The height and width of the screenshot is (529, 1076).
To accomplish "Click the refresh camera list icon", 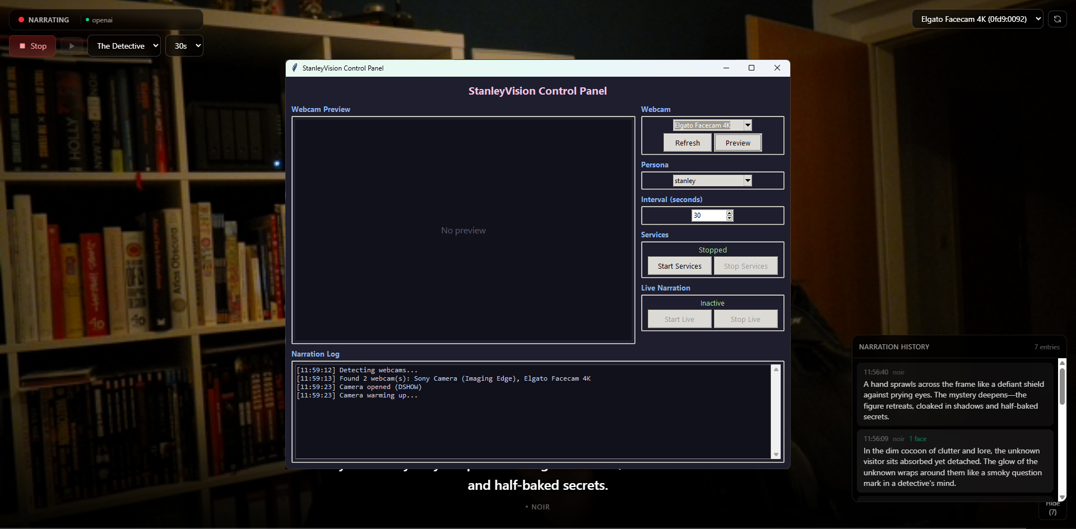I will click(x=1057, y=19).
